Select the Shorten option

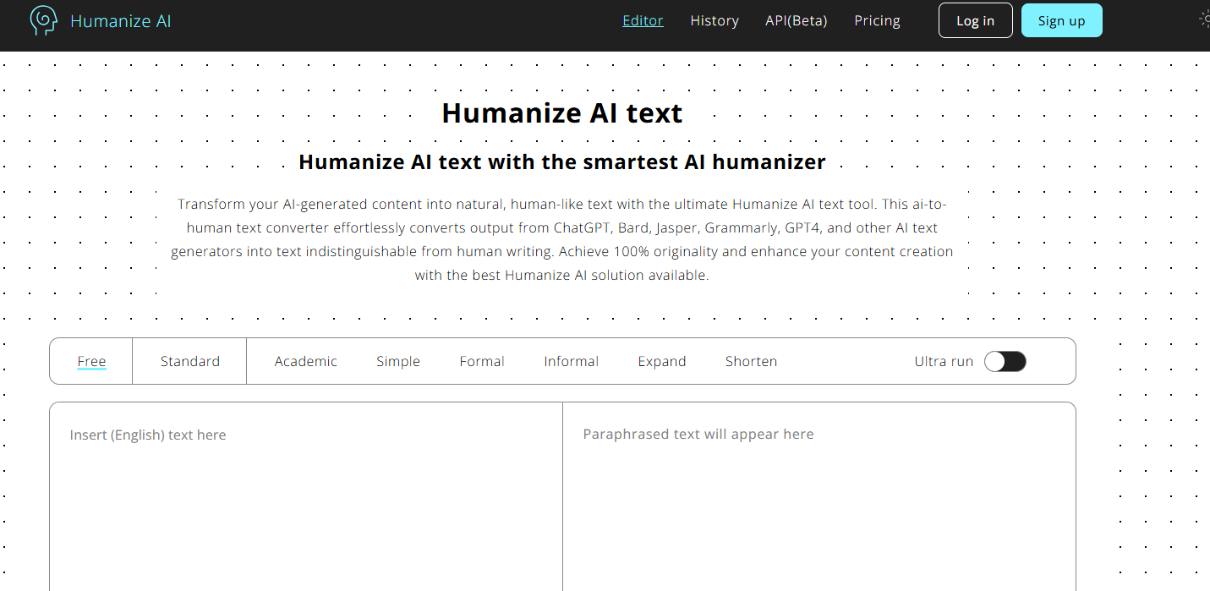(x=751, y=361)
